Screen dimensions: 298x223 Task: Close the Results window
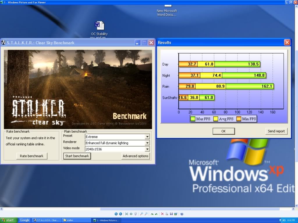pos(287,42)
